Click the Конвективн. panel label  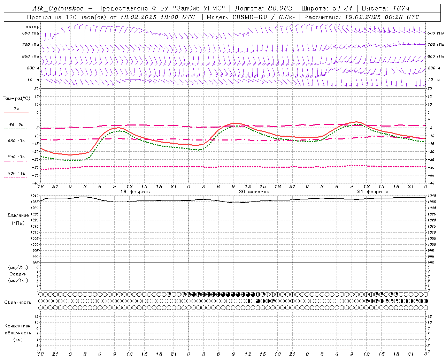(18, 326)
